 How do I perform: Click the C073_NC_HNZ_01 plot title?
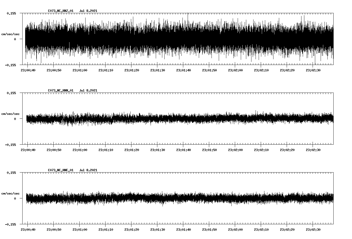pyautogui.click(x=61, y=11)
